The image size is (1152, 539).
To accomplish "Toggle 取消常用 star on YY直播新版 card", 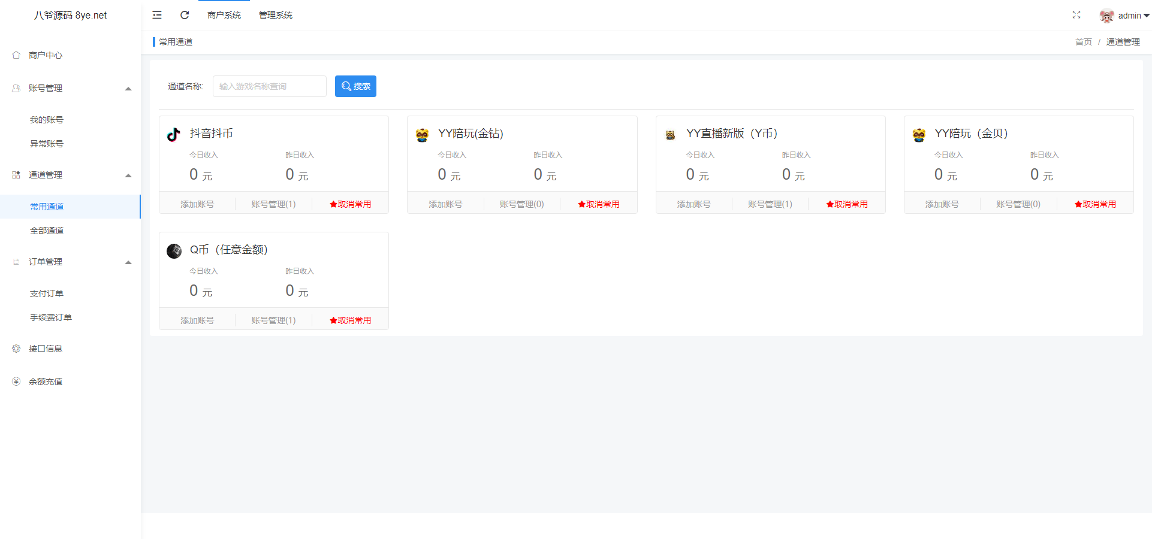I will 847,204.
